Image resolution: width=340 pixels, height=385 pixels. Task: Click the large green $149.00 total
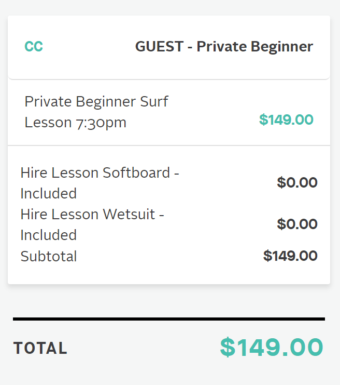pyautogui.click(x=272, y=347)
